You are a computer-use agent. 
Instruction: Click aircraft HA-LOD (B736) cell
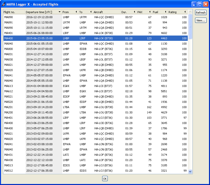[104, 123]
